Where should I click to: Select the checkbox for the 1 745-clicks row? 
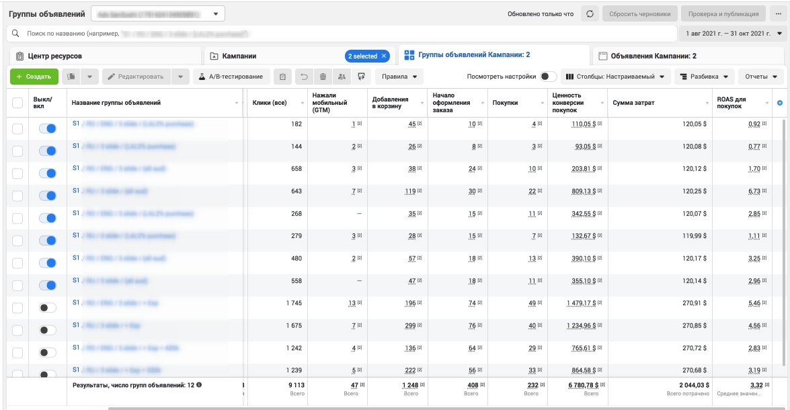click(x=17, y=308)
